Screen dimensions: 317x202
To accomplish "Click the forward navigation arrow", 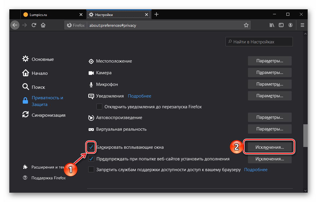I will coord(24,25).
